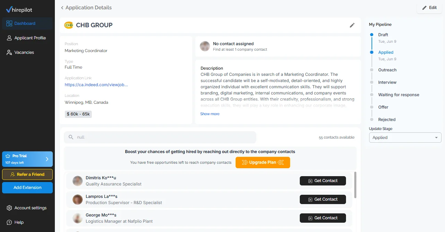
Task: Click the Winnipeg, MB, Canada location
Action: tap(86, 102)
